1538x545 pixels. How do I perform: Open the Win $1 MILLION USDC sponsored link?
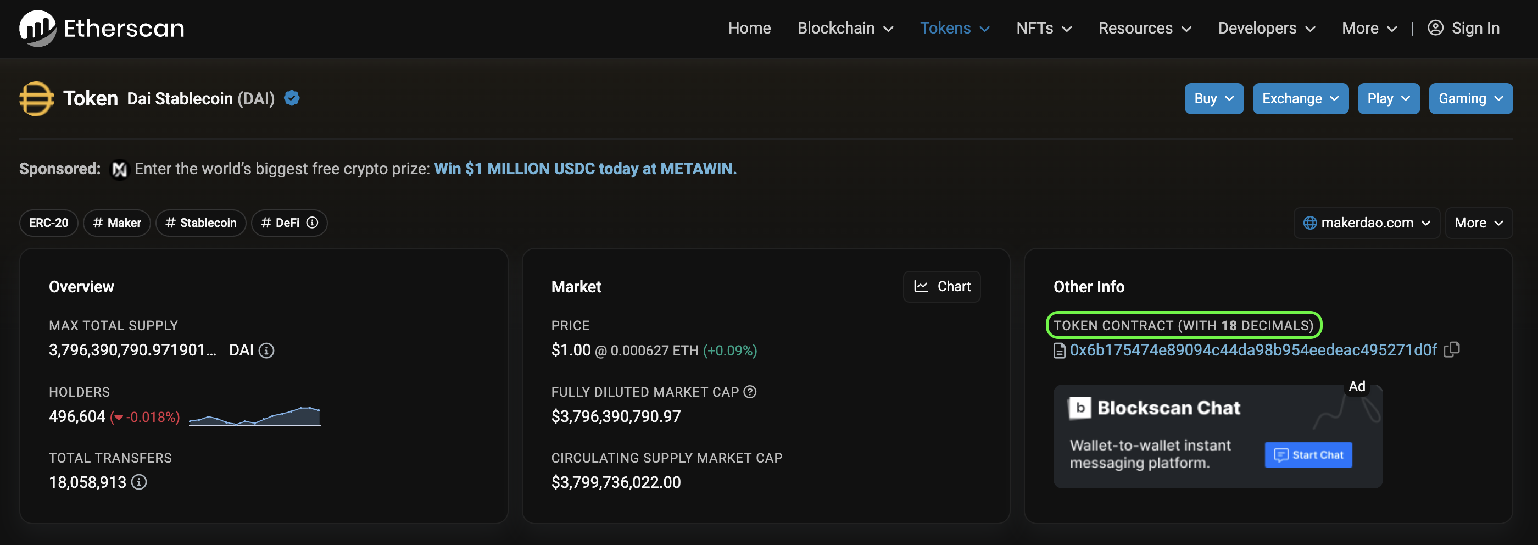(585, 169)
